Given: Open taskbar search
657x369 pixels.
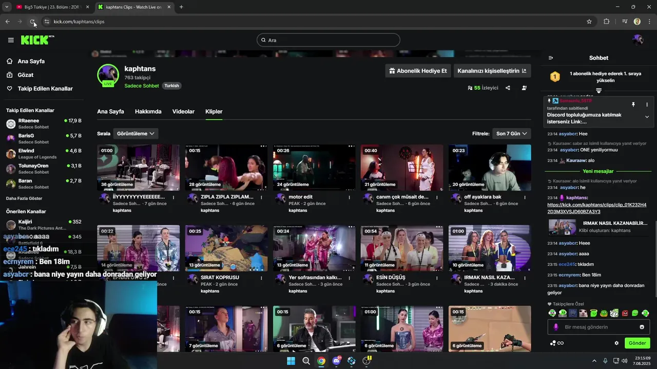Looking at the screenshot, I should [306, 361].
